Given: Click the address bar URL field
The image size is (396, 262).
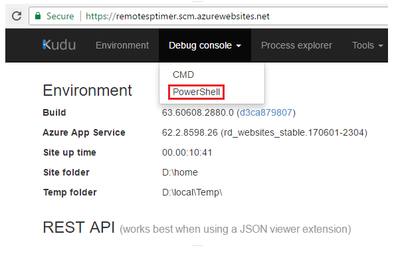Looking at the screenshot, I should tap(209, 16).
